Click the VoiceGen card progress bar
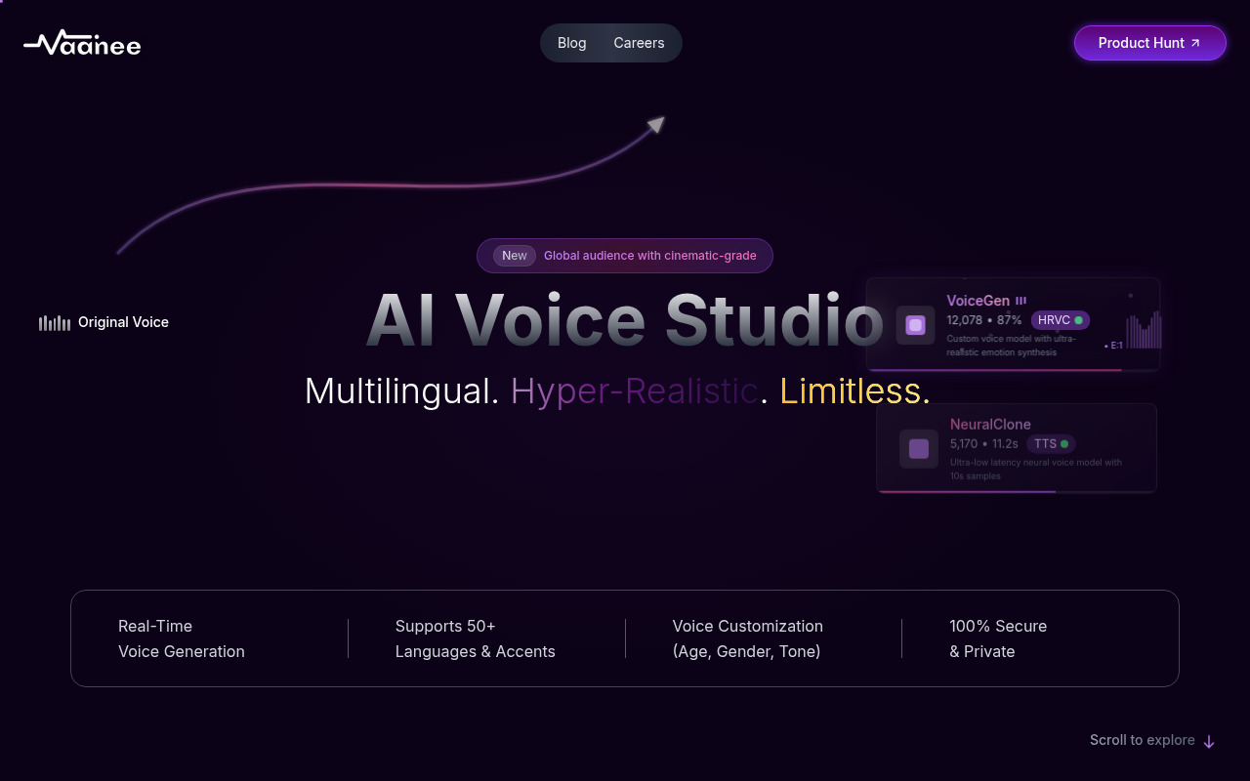Screen dimensions: 1250x781 (996, 370)
